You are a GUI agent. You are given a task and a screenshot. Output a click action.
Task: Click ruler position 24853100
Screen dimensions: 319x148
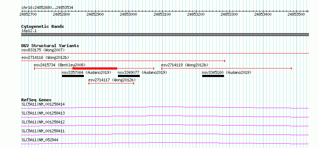(x=162, y=14)
